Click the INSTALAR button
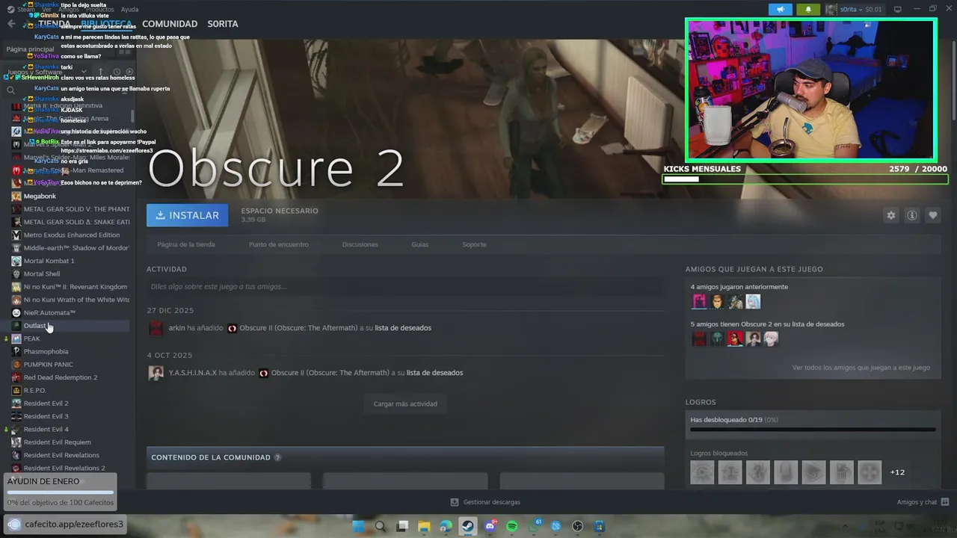This screenshot has width=957, height=538. coord(187,215)
